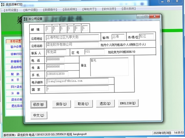This screenshot has width=185, height=138.
Task: Open the 软件注册 menu
Action: pos(109,9)
